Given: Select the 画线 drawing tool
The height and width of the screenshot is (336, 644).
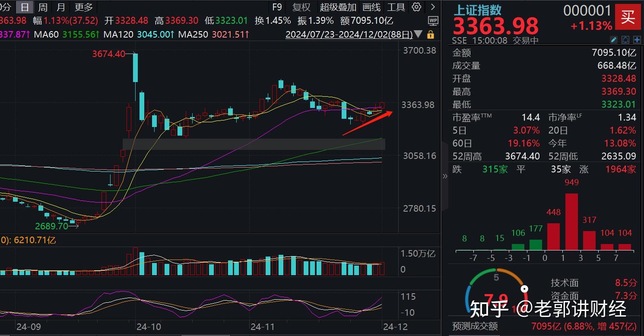Looking at the screenshot, I should (371, 7).
